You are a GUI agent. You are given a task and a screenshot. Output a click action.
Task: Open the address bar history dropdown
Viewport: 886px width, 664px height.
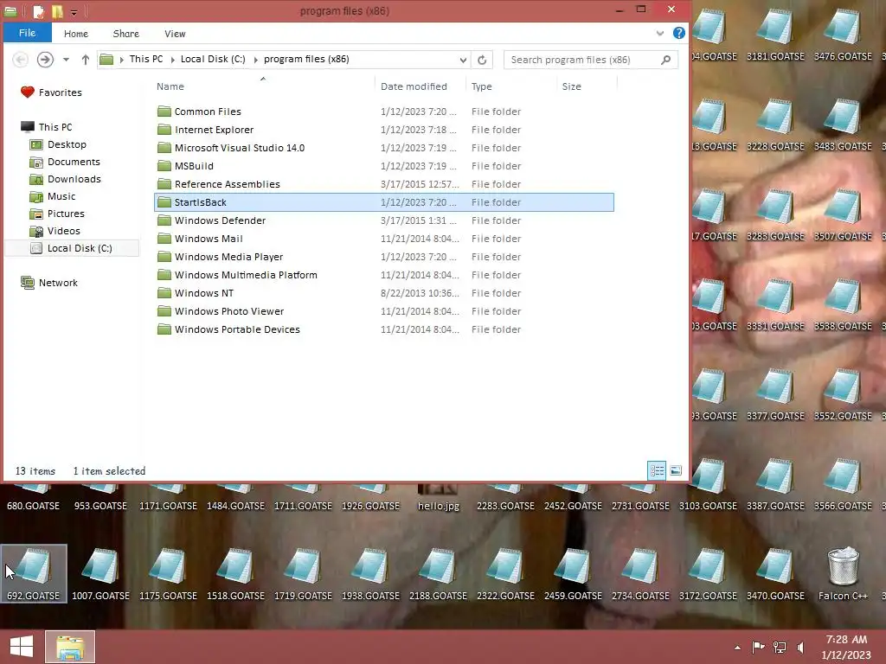[x=463, y=60]
